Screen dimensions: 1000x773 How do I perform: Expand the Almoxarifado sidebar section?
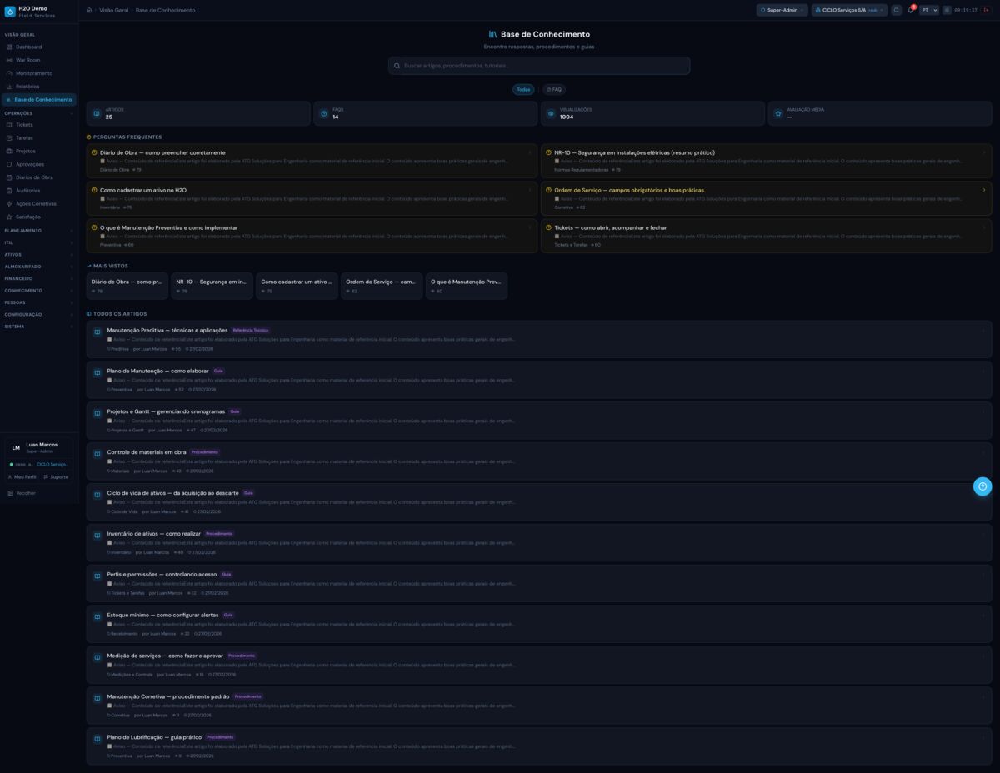click(x=39, y=267)
